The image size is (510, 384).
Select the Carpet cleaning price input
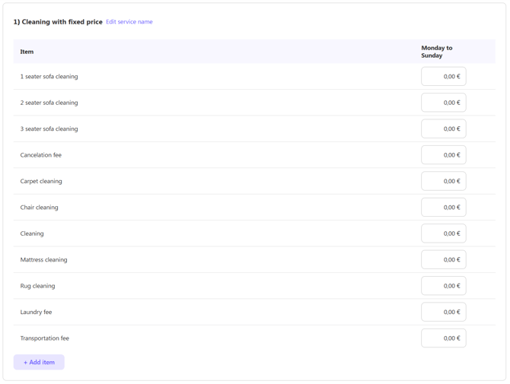pyautogui.click(x=443, y=181)
